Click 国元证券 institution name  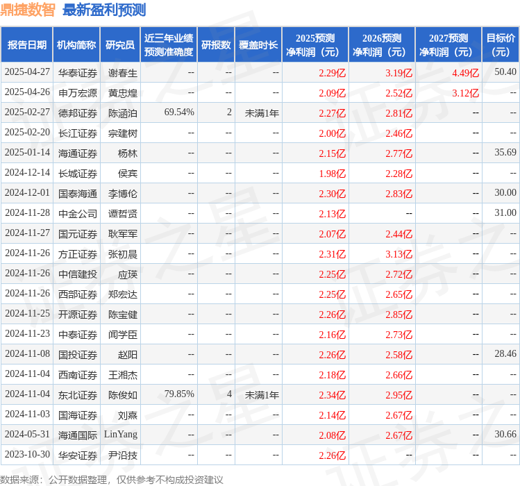tap(78, 234)
